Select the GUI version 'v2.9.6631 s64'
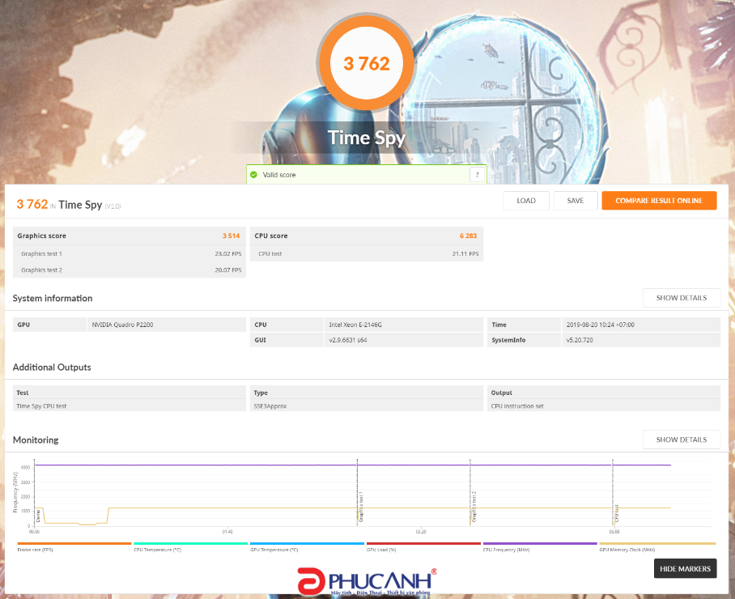 pyautogui.click(x=348, y=340)
